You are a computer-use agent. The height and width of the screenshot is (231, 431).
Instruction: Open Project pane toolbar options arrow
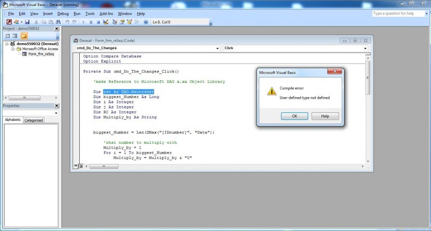coord(57,38)
